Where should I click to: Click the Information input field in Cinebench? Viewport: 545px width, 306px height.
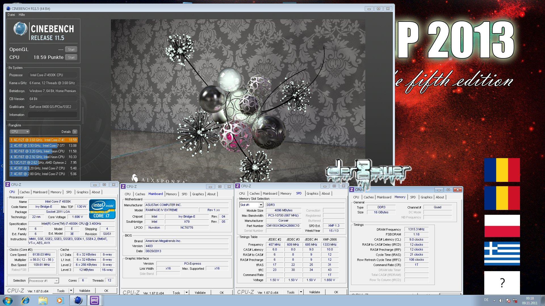point(53,115)
